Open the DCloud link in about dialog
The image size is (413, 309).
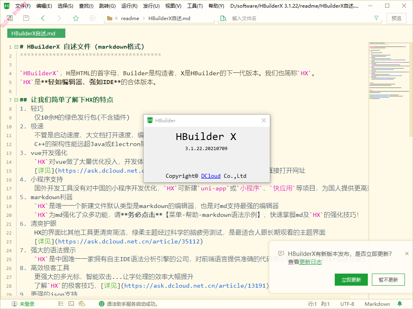(x=211, y=176)
